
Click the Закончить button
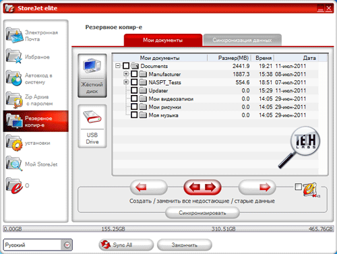[185, 245]
